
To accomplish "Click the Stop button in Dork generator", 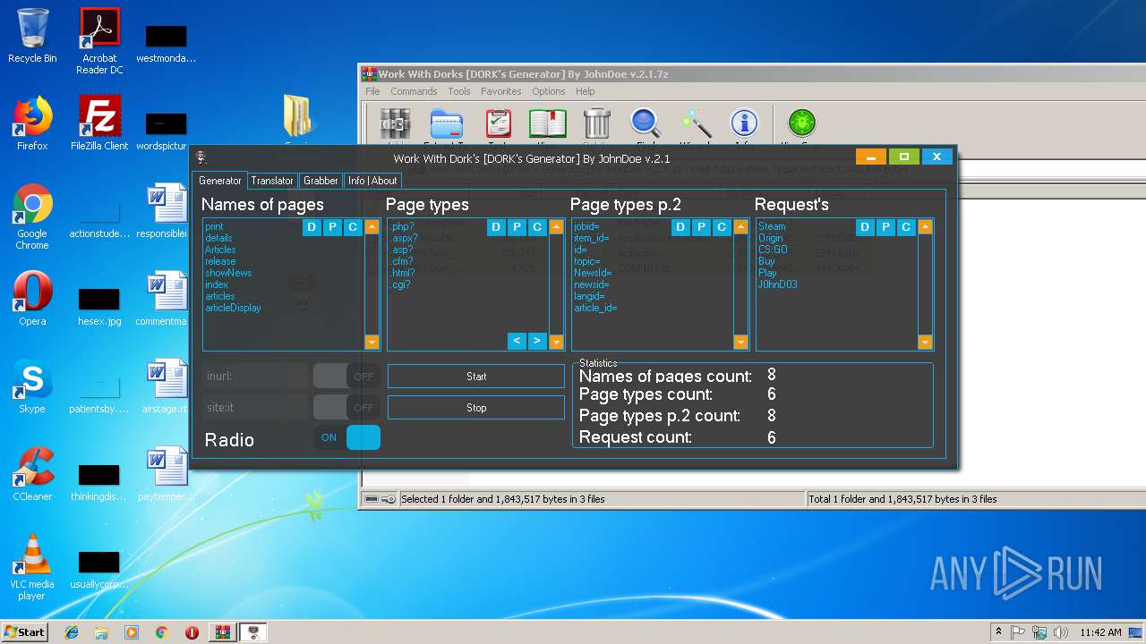I will point(476,408).
